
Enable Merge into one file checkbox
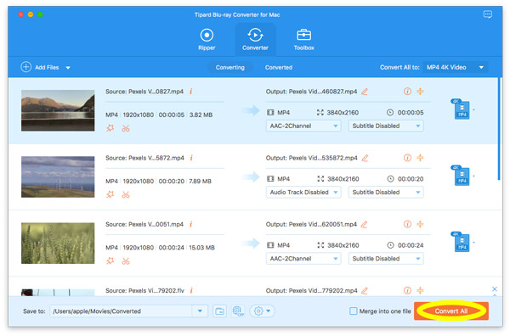pos(354,311)
